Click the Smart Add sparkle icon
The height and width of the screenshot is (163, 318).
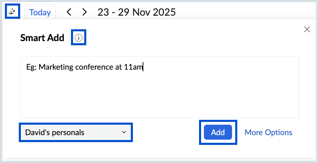[13, 13]
